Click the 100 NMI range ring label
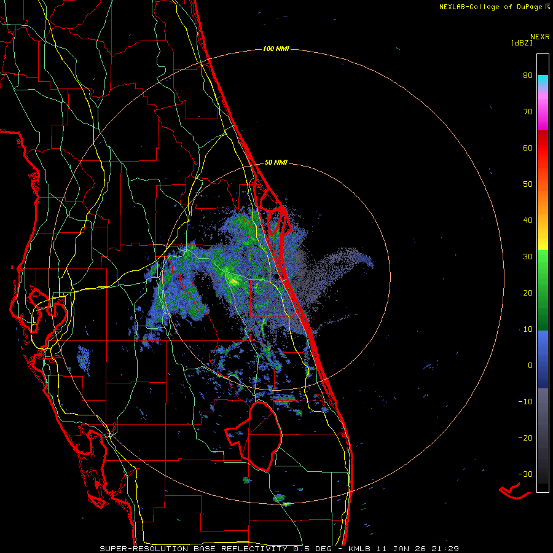This screenshot has height=553, width=553. 276,49
